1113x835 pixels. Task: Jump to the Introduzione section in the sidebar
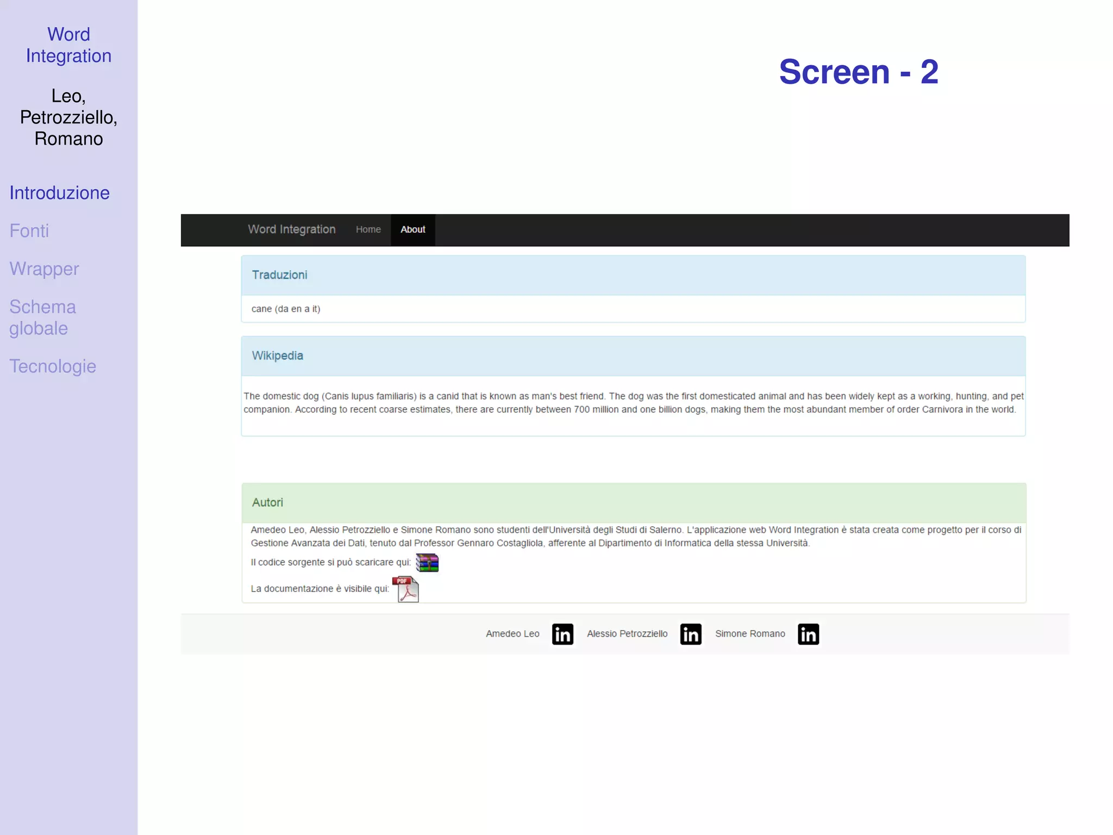coord(59,193)
